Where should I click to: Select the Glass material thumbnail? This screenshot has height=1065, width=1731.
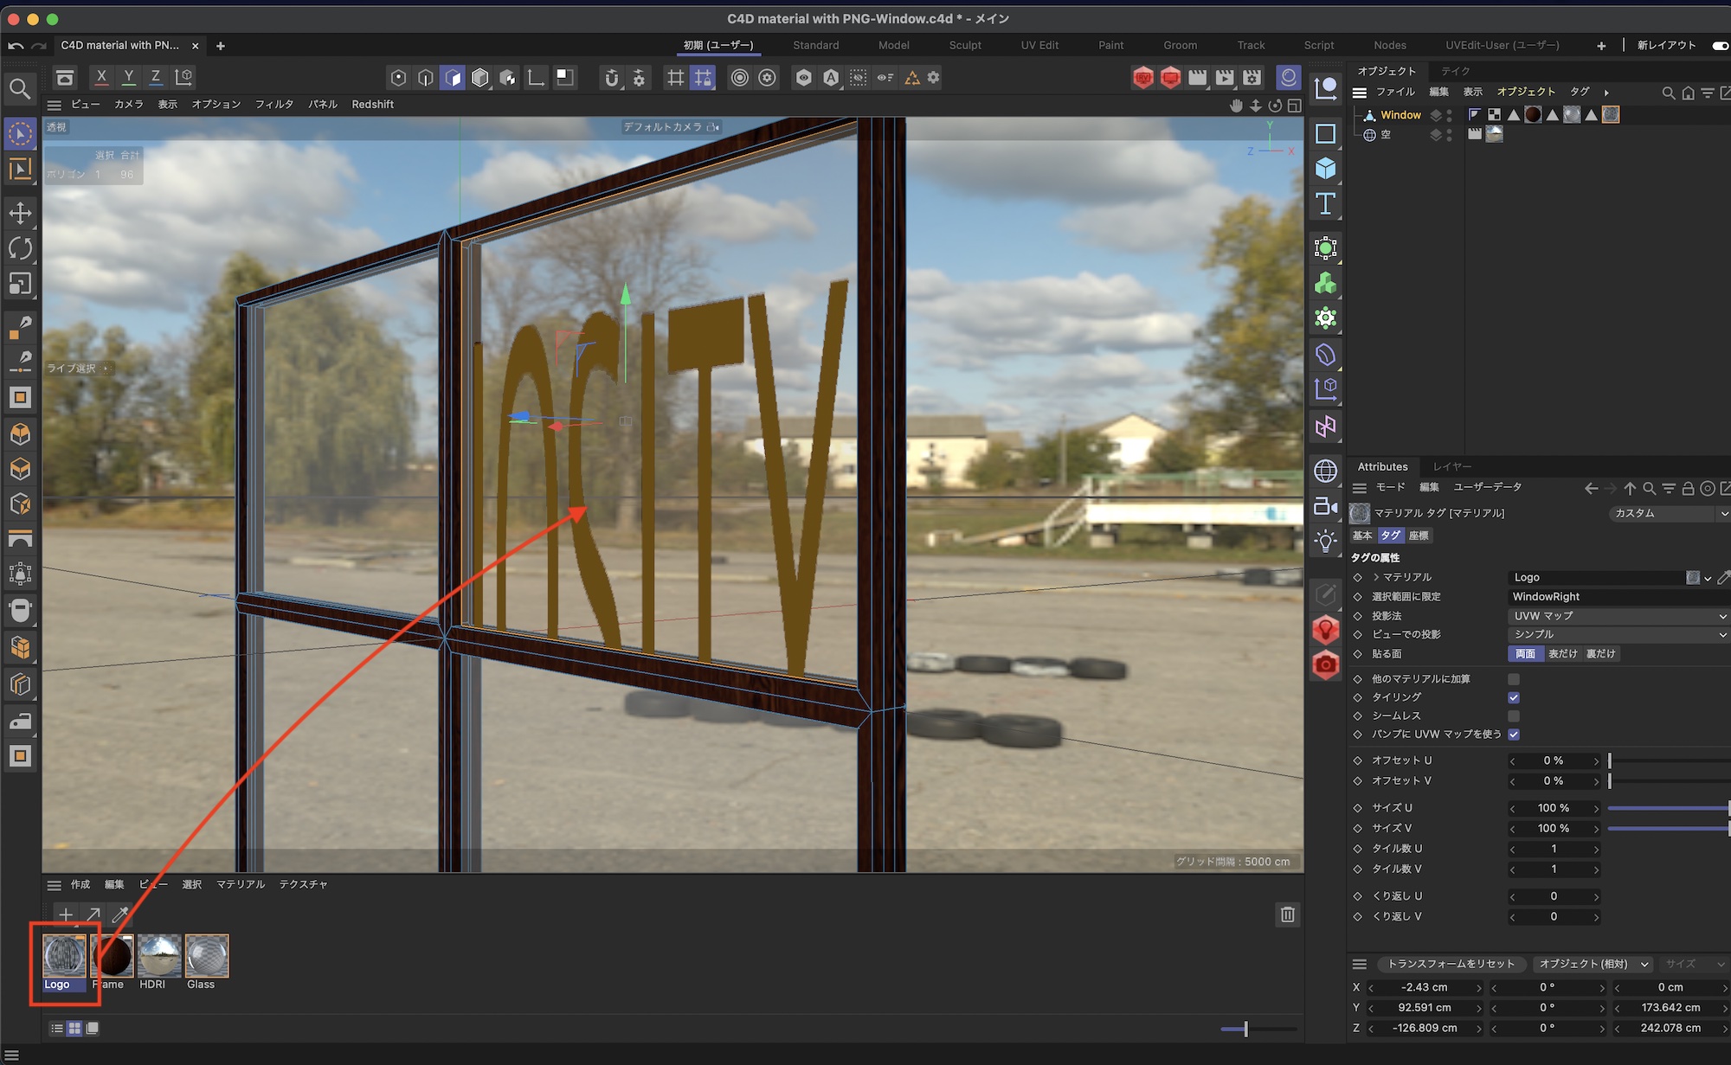pos(206,956)
